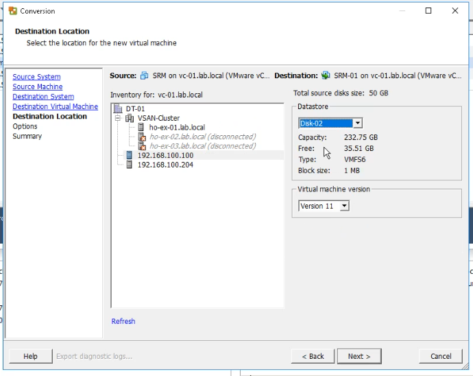
Task: Click the 192.168.100.100 host icon
Action: 130,155
